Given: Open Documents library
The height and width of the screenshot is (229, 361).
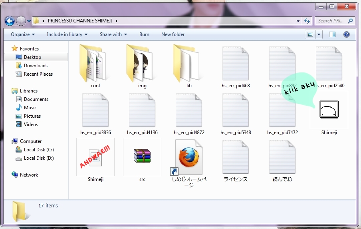Looking at the screenshot, I should coord(36,99).
